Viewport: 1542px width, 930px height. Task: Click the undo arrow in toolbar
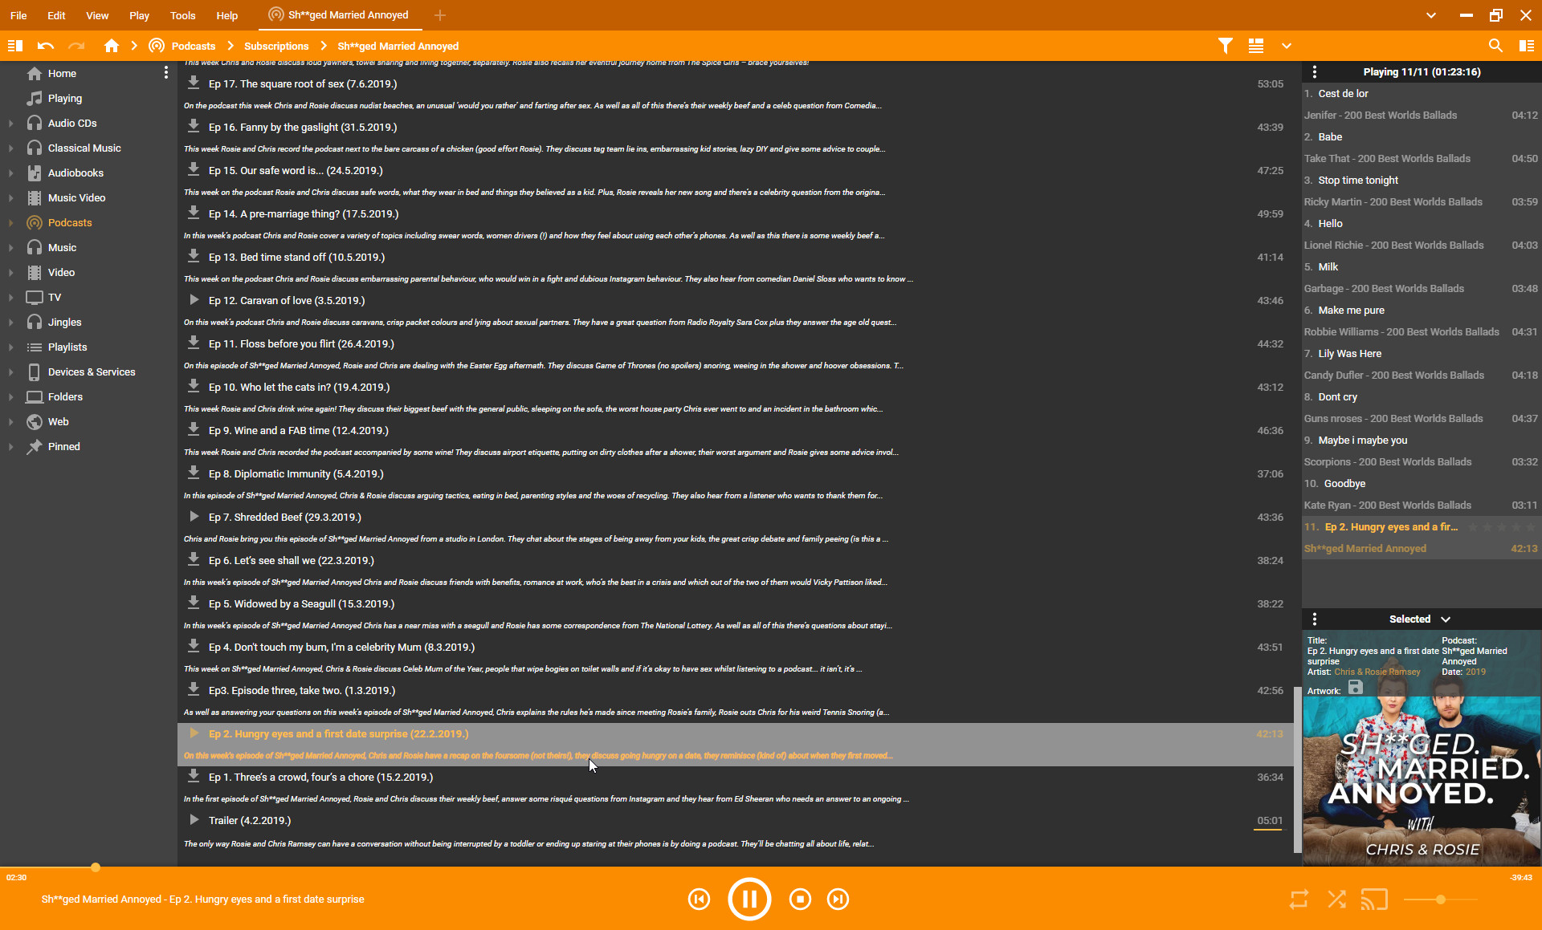point(46,46)
